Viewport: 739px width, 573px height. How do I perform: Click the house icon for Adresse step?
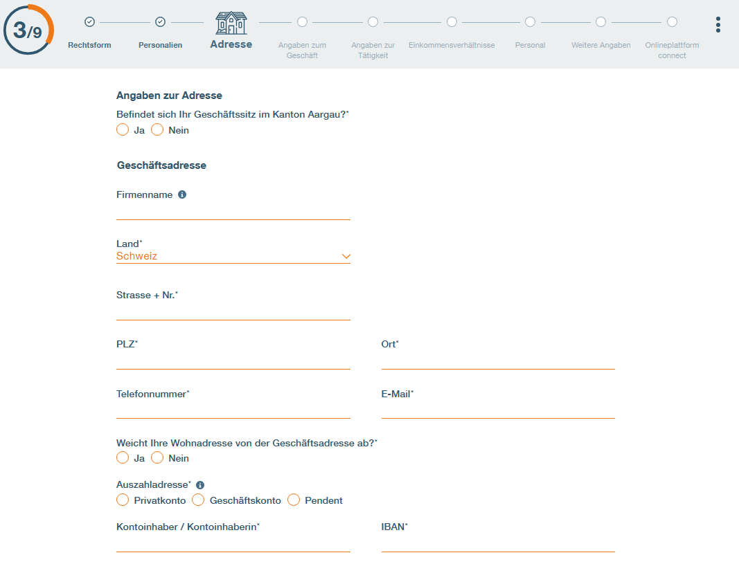click(231, 24)
